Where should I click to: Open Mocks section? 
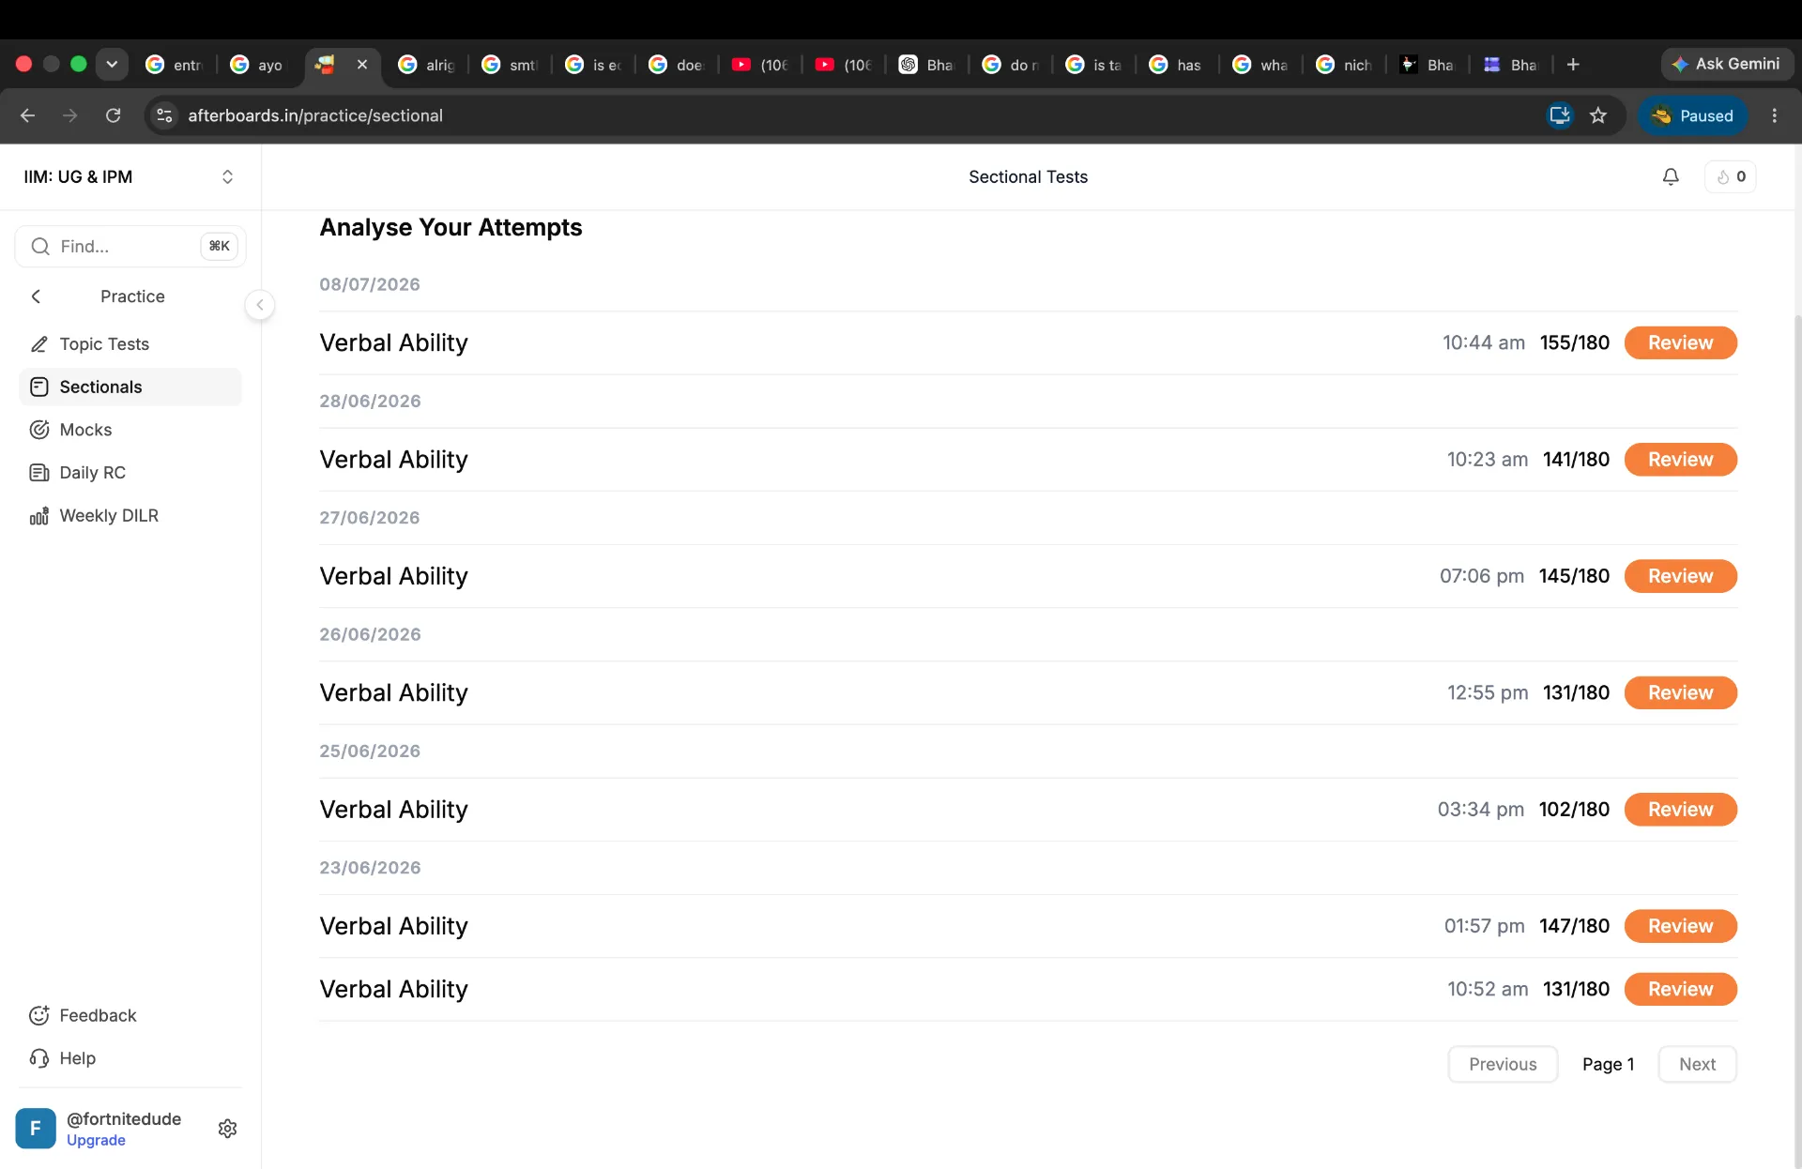coord(130,430)
